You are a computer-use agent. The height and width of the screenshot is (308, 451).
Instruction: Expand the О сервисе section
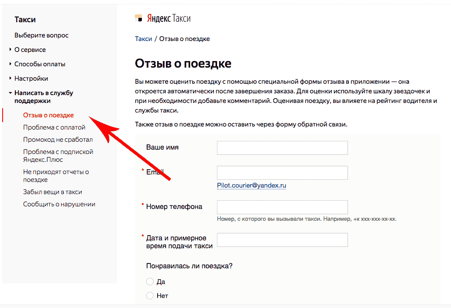[30, 50]
